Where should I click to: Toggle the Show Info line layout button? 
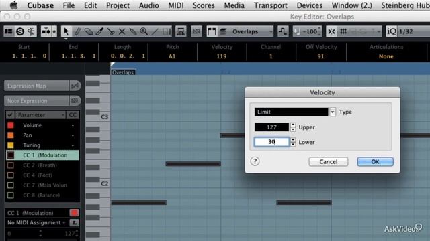(x=9, y=31)
